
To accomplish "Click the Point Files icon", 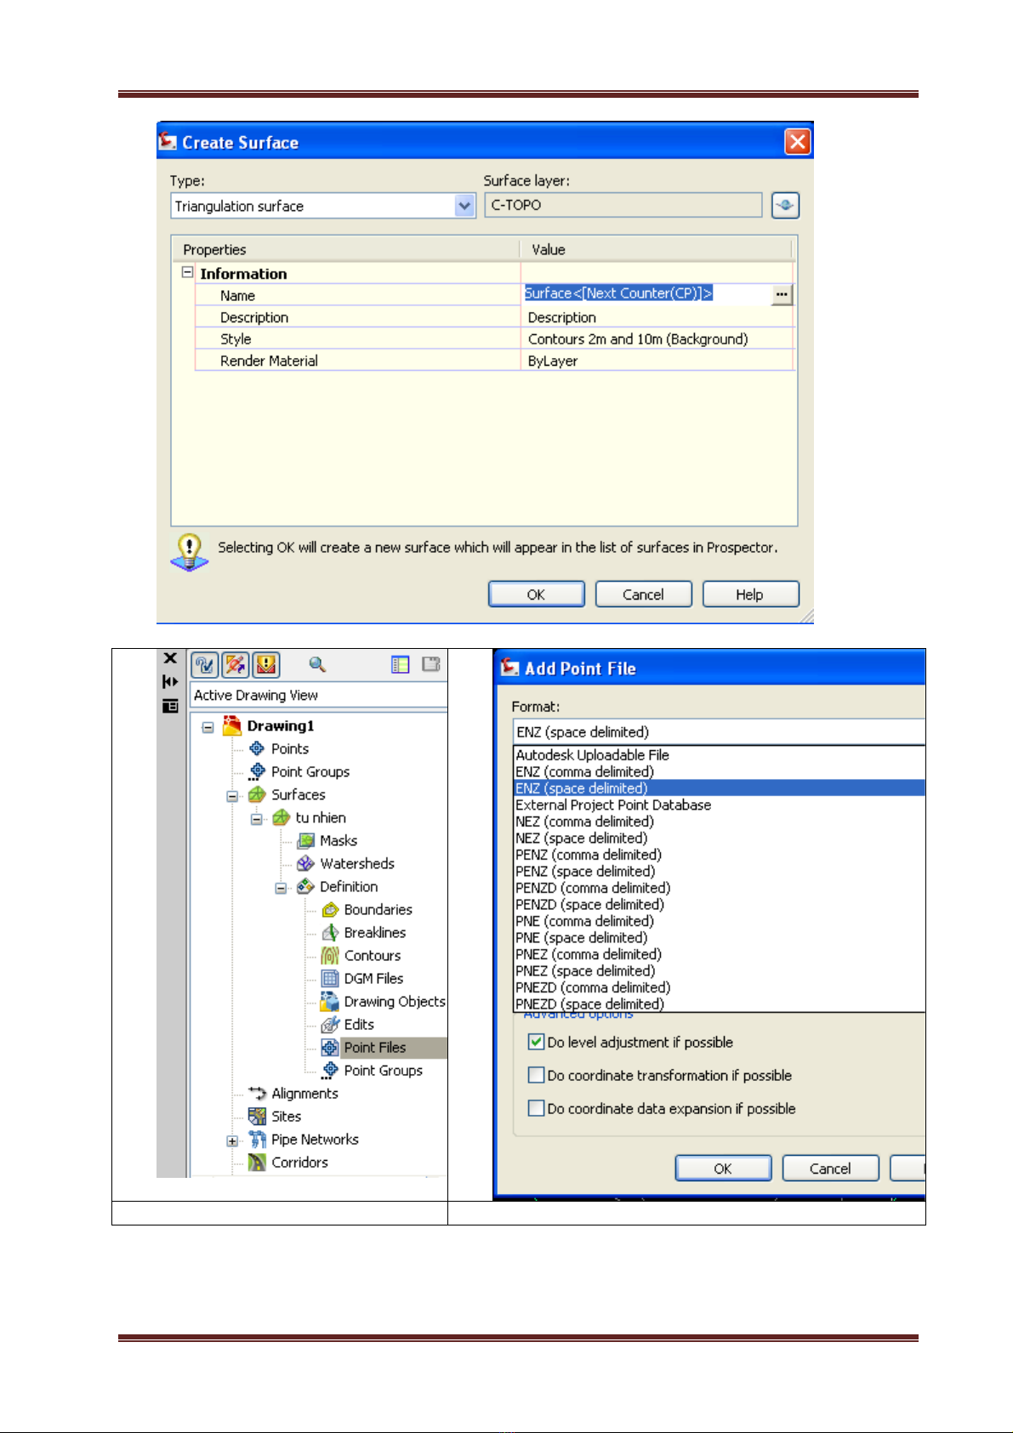I will pyautogui.click(x=330, y=1047).
